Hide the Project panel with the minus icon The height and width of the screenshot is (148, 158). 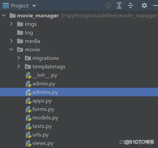155,5
